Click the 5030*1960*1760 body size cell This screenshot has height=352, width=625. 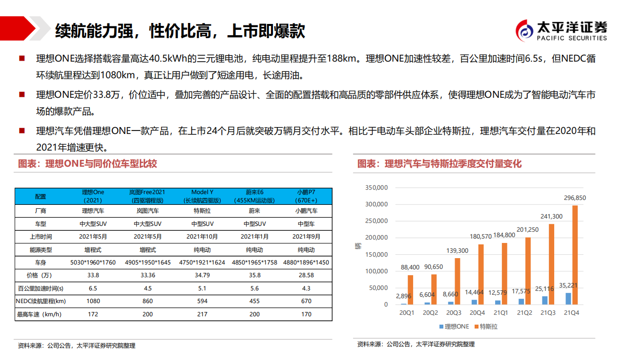point(93,263)
